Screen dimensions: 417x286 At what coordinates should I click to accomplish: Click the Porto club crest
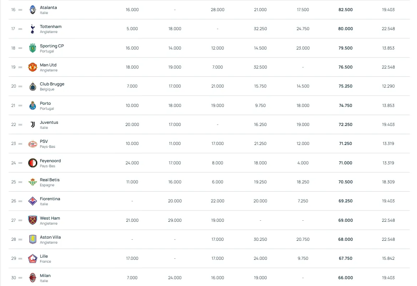point(33,106)
